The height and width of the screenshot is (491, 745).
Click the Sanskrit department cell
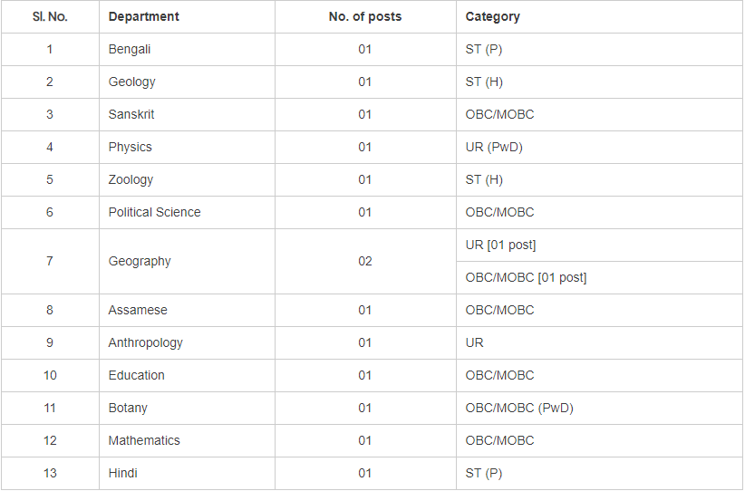[132, 114]
